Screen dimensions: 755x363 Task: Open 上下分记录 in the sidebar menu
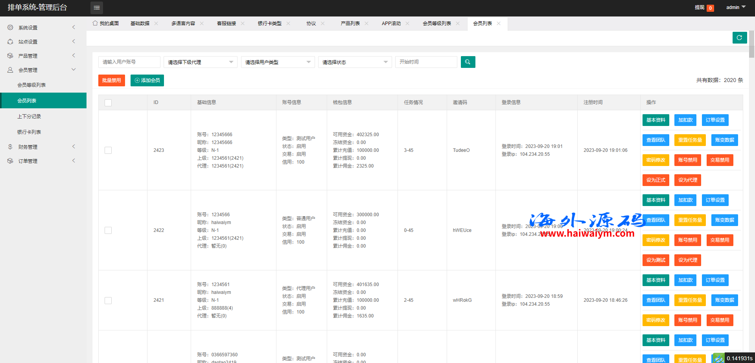coord(29,117)
